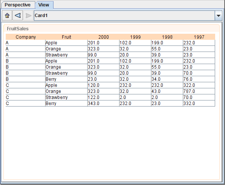
Task: Open the Card1 dropdown arrow
Action: tap(219, 16)
